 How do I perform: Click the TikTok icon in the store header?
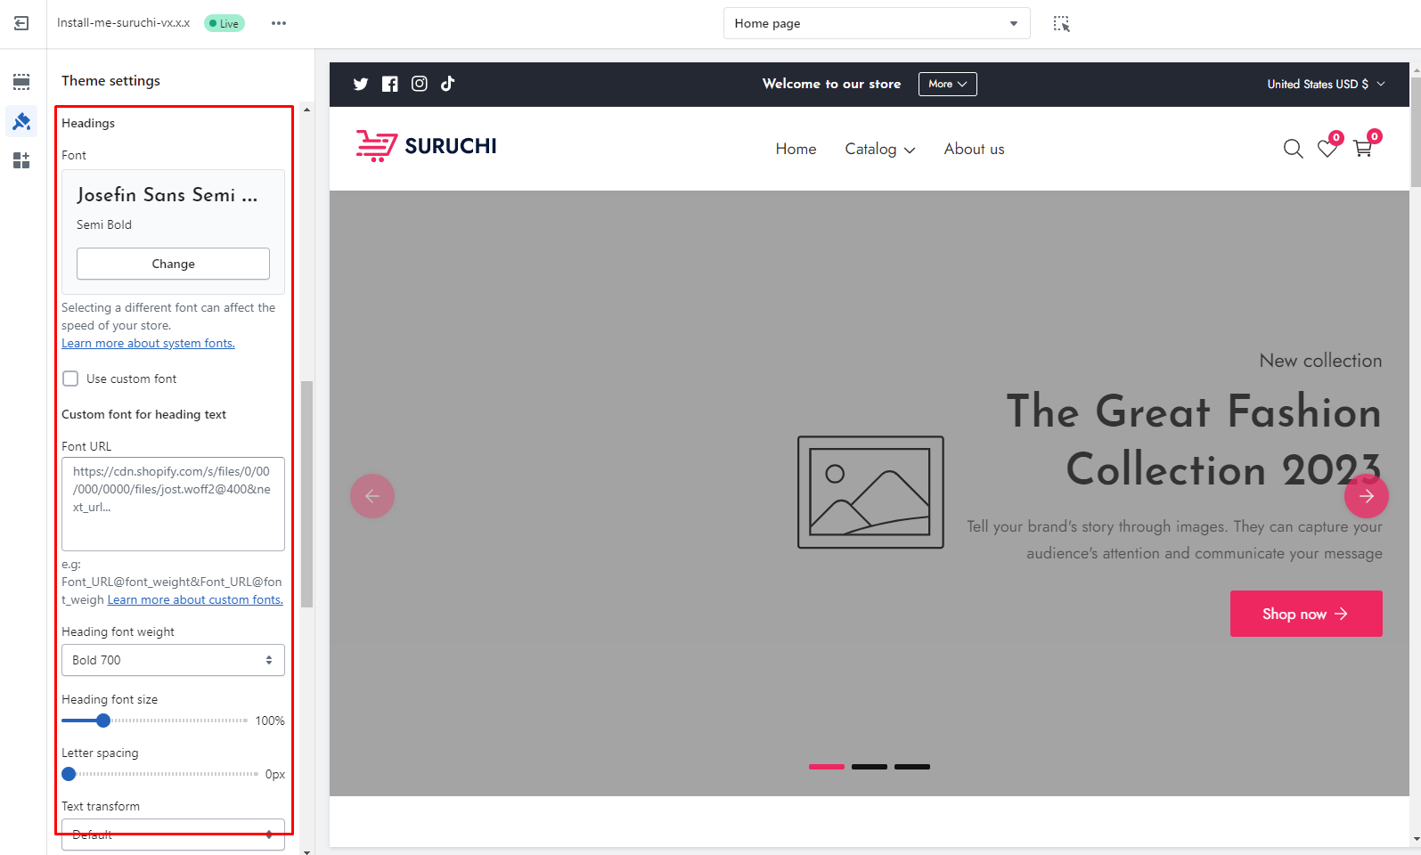[x=447, y=84]
